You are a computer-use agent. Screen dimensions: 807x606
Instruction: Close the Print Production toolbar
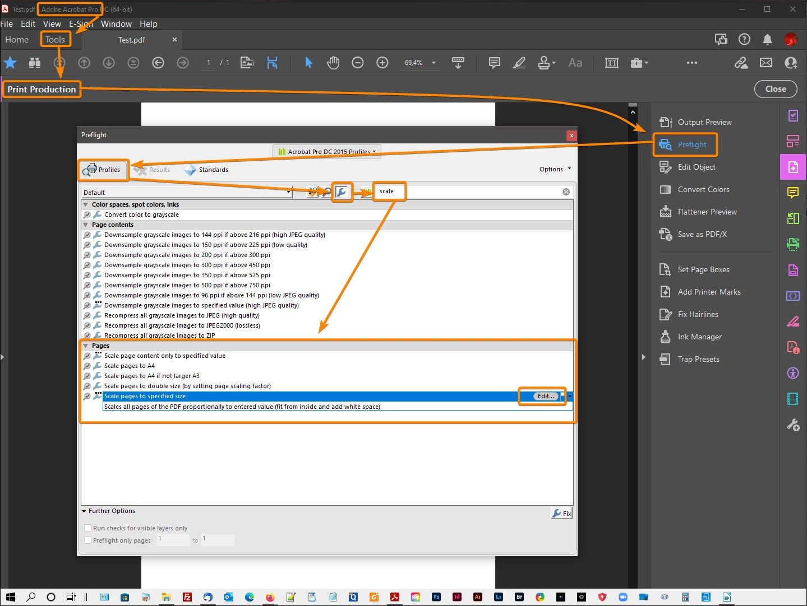776,89
